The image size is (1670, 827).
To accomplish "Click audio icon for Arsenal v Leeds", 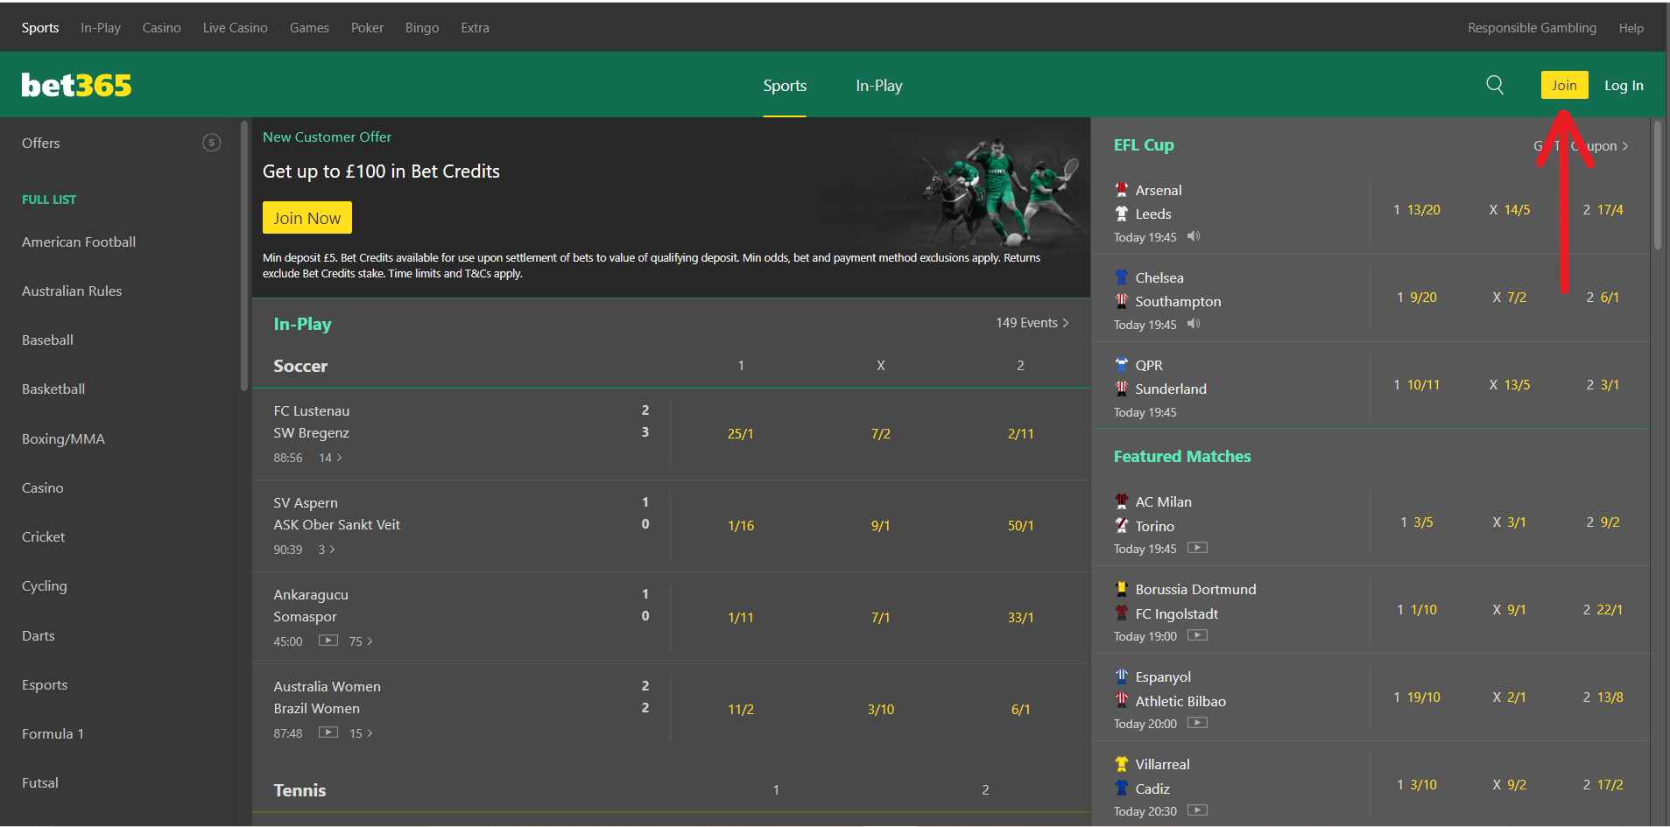I will pos(1194,236).
